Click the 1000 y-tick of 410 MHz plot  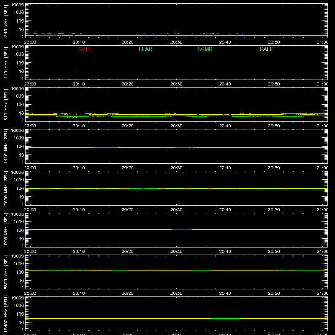pos(19,54)
